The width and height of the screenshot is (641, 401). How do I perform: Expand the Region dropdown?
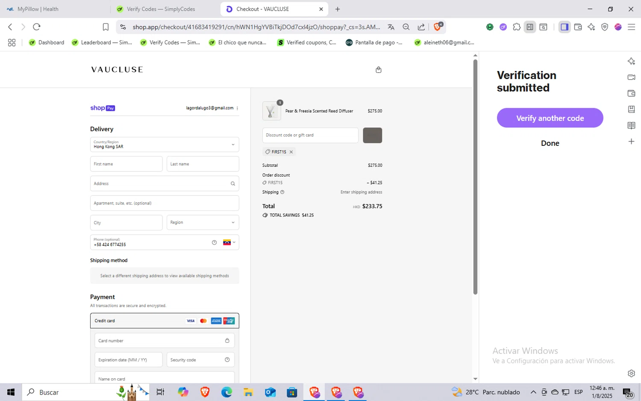click(x=203, y=222)
